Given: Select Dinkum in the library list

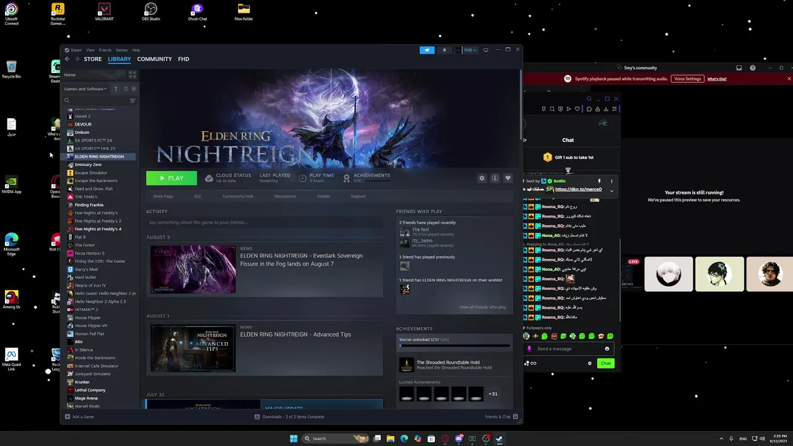Looking at the screenshot, I should coord(82,133).
